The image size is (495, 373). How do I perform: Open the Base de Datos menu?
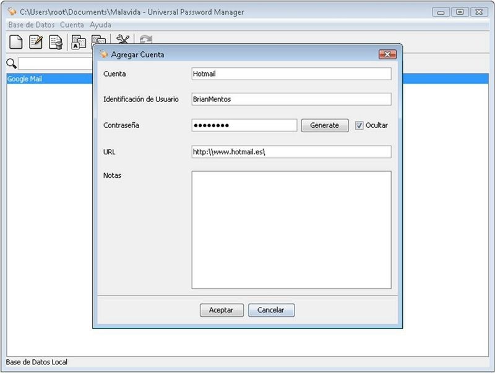(32, 25)
